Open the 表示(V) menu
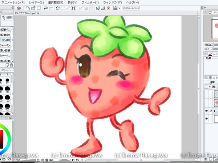Image resolution: width=218 pixels, height=163 pixels. (x=72, y=3)
